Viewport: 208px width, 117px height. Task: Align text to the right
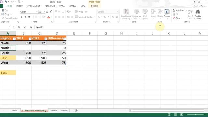pos(63,17)
